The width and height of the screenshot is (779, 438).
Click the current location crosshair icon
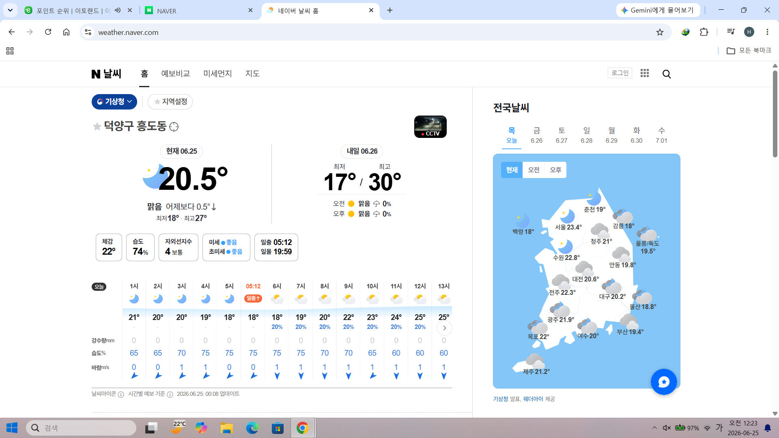pos(174,127)
